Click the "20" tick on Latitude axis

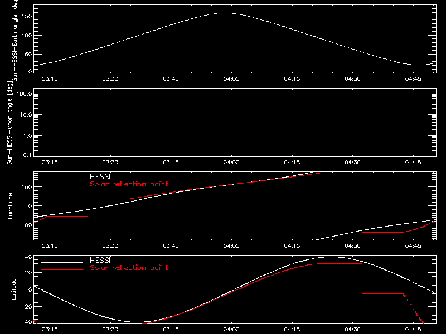(28, 273)
